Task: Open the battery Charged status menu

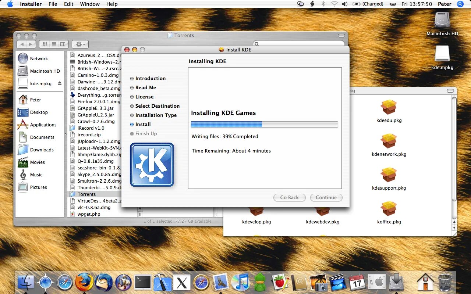Action: point(368,4)
